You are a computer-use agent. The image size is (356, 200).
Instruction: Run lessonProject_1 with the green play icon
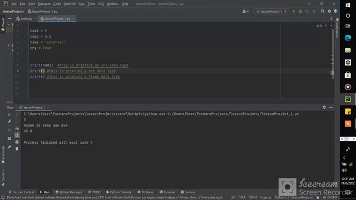[x=294, y=11]
